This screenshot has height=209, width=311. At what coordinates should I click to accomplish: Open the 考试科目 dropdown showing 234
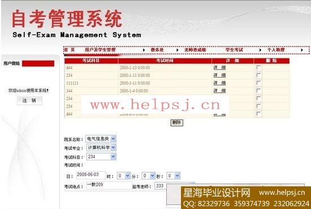click(101, 156)
